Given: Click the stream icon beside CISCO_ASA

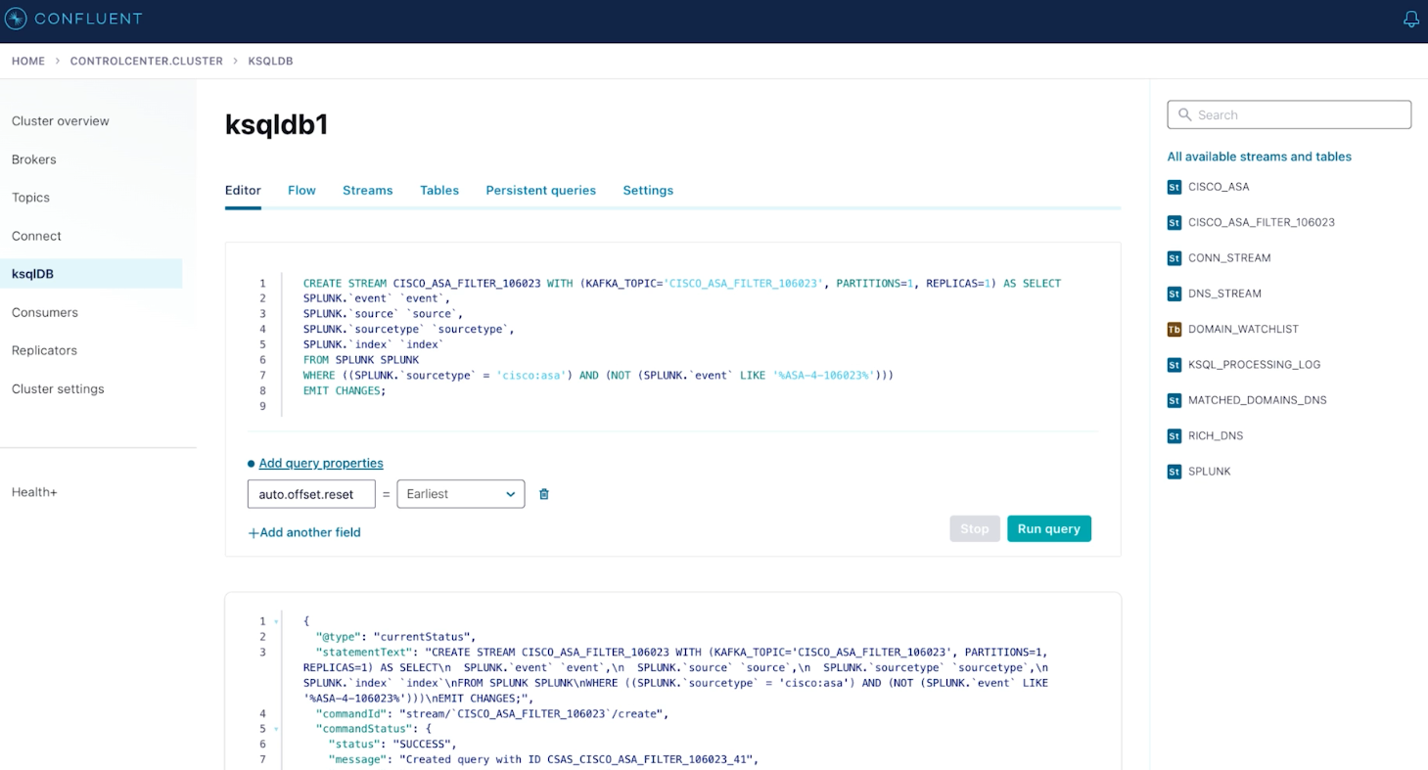Looking at the screenshot, I should pos(1175,187).
